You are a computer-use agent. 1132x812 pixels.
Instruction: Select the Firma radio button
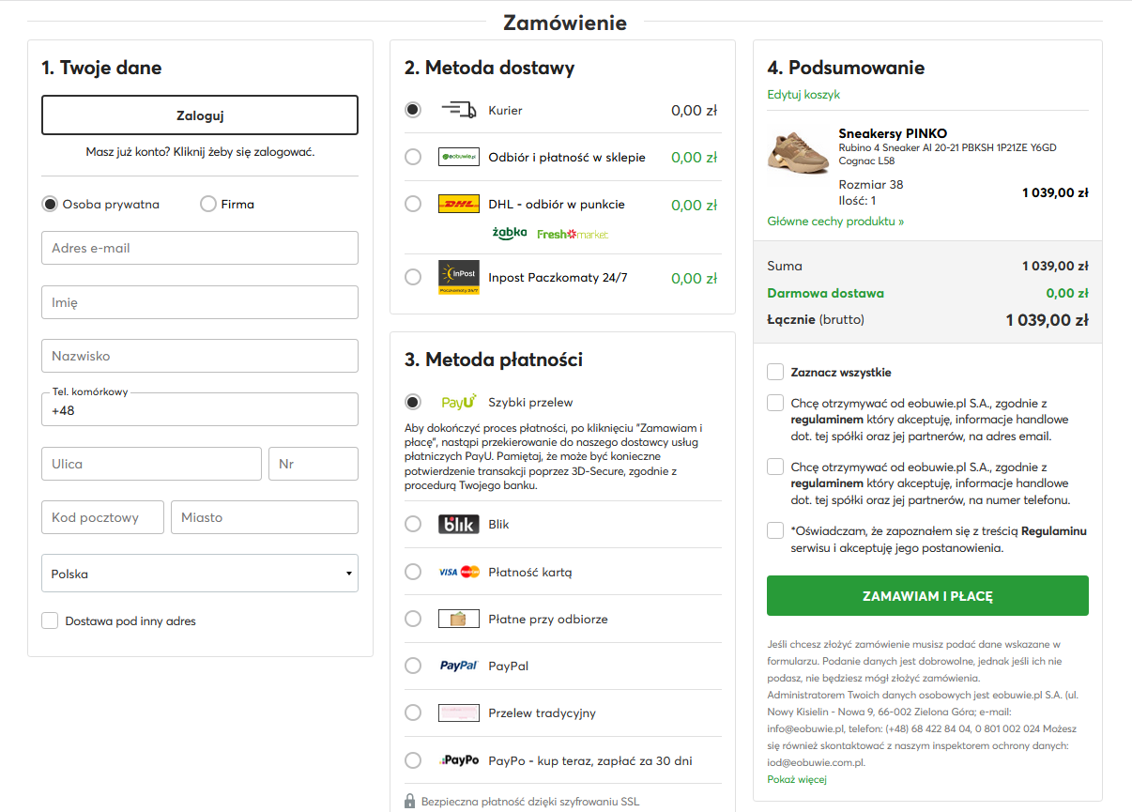(208, 204)
